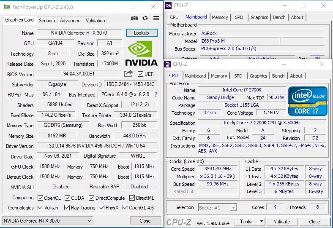Open the Memory tab in front CPU-Z window
The height and width of the screenshot is (228, 333).
click(219, 76)
